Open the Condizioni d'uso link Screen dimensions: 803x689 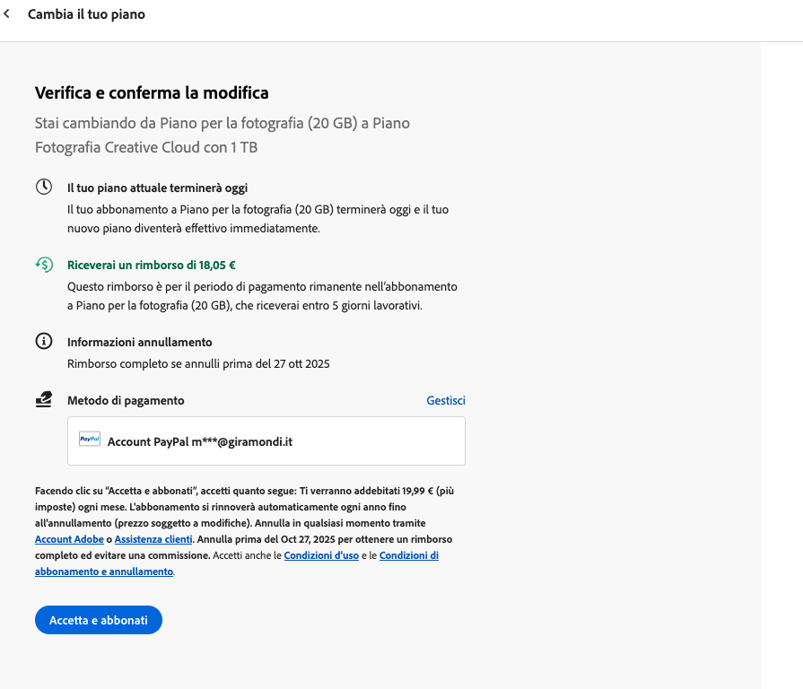pos(321,555)
